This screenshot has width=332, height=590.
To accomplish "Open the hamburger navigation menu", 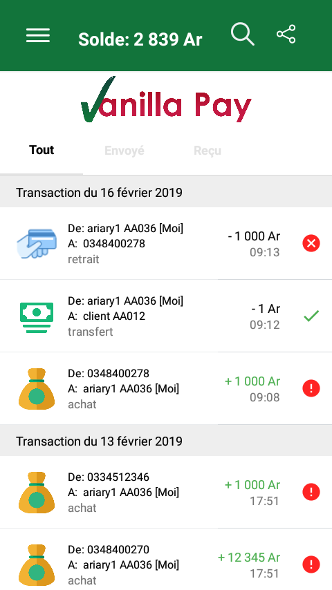I will pyautogui.click(x=37, y=35).
